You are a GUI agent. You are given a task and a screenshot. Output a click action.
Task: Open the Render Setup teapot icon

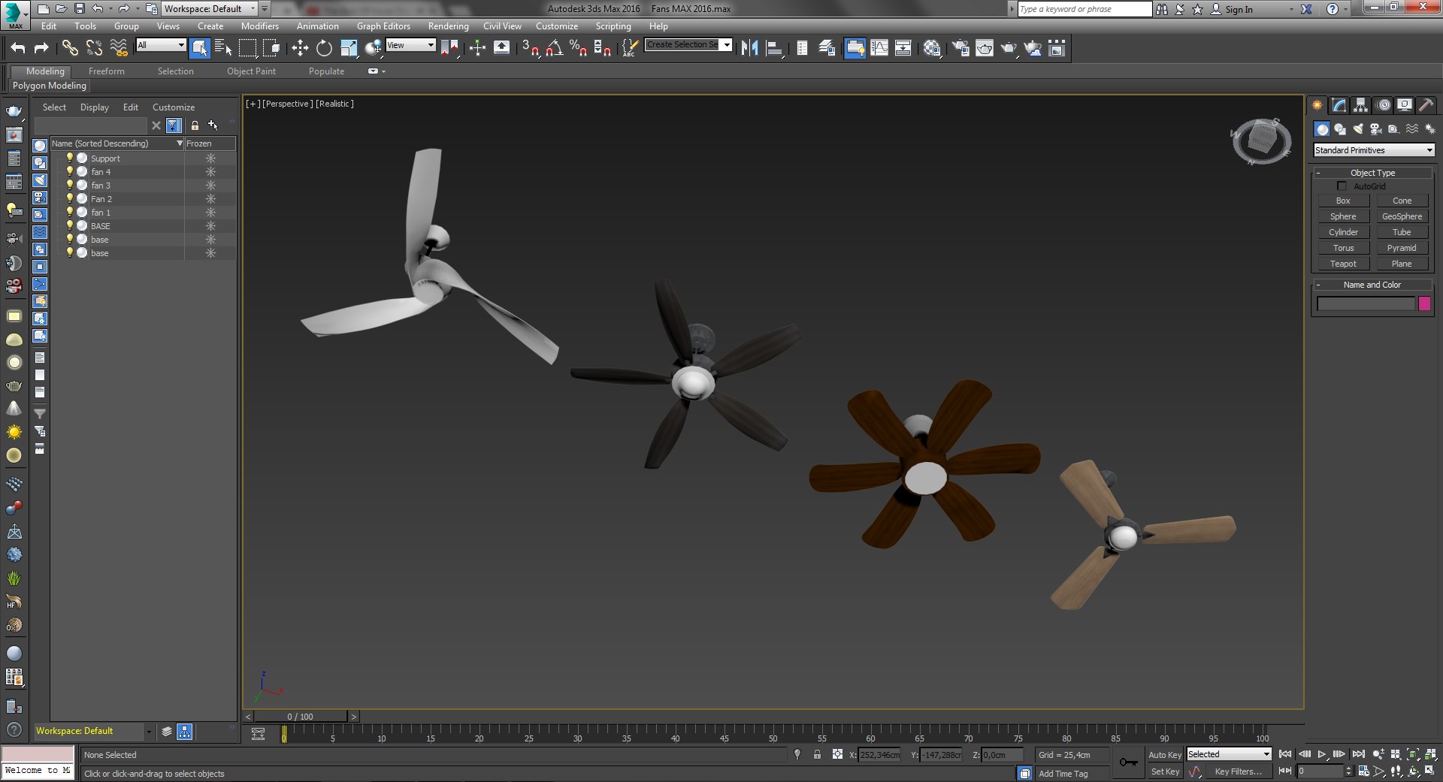(x=960, y=49)
